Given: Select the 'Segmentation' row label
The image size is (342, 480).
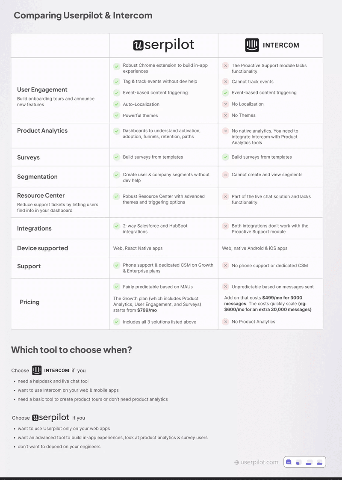Looking at the screenshot, I should point(37,177).
